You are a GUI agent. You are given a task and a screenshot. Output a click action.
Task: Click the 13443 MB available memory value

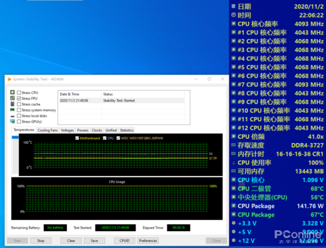click(x=309, y=171)
